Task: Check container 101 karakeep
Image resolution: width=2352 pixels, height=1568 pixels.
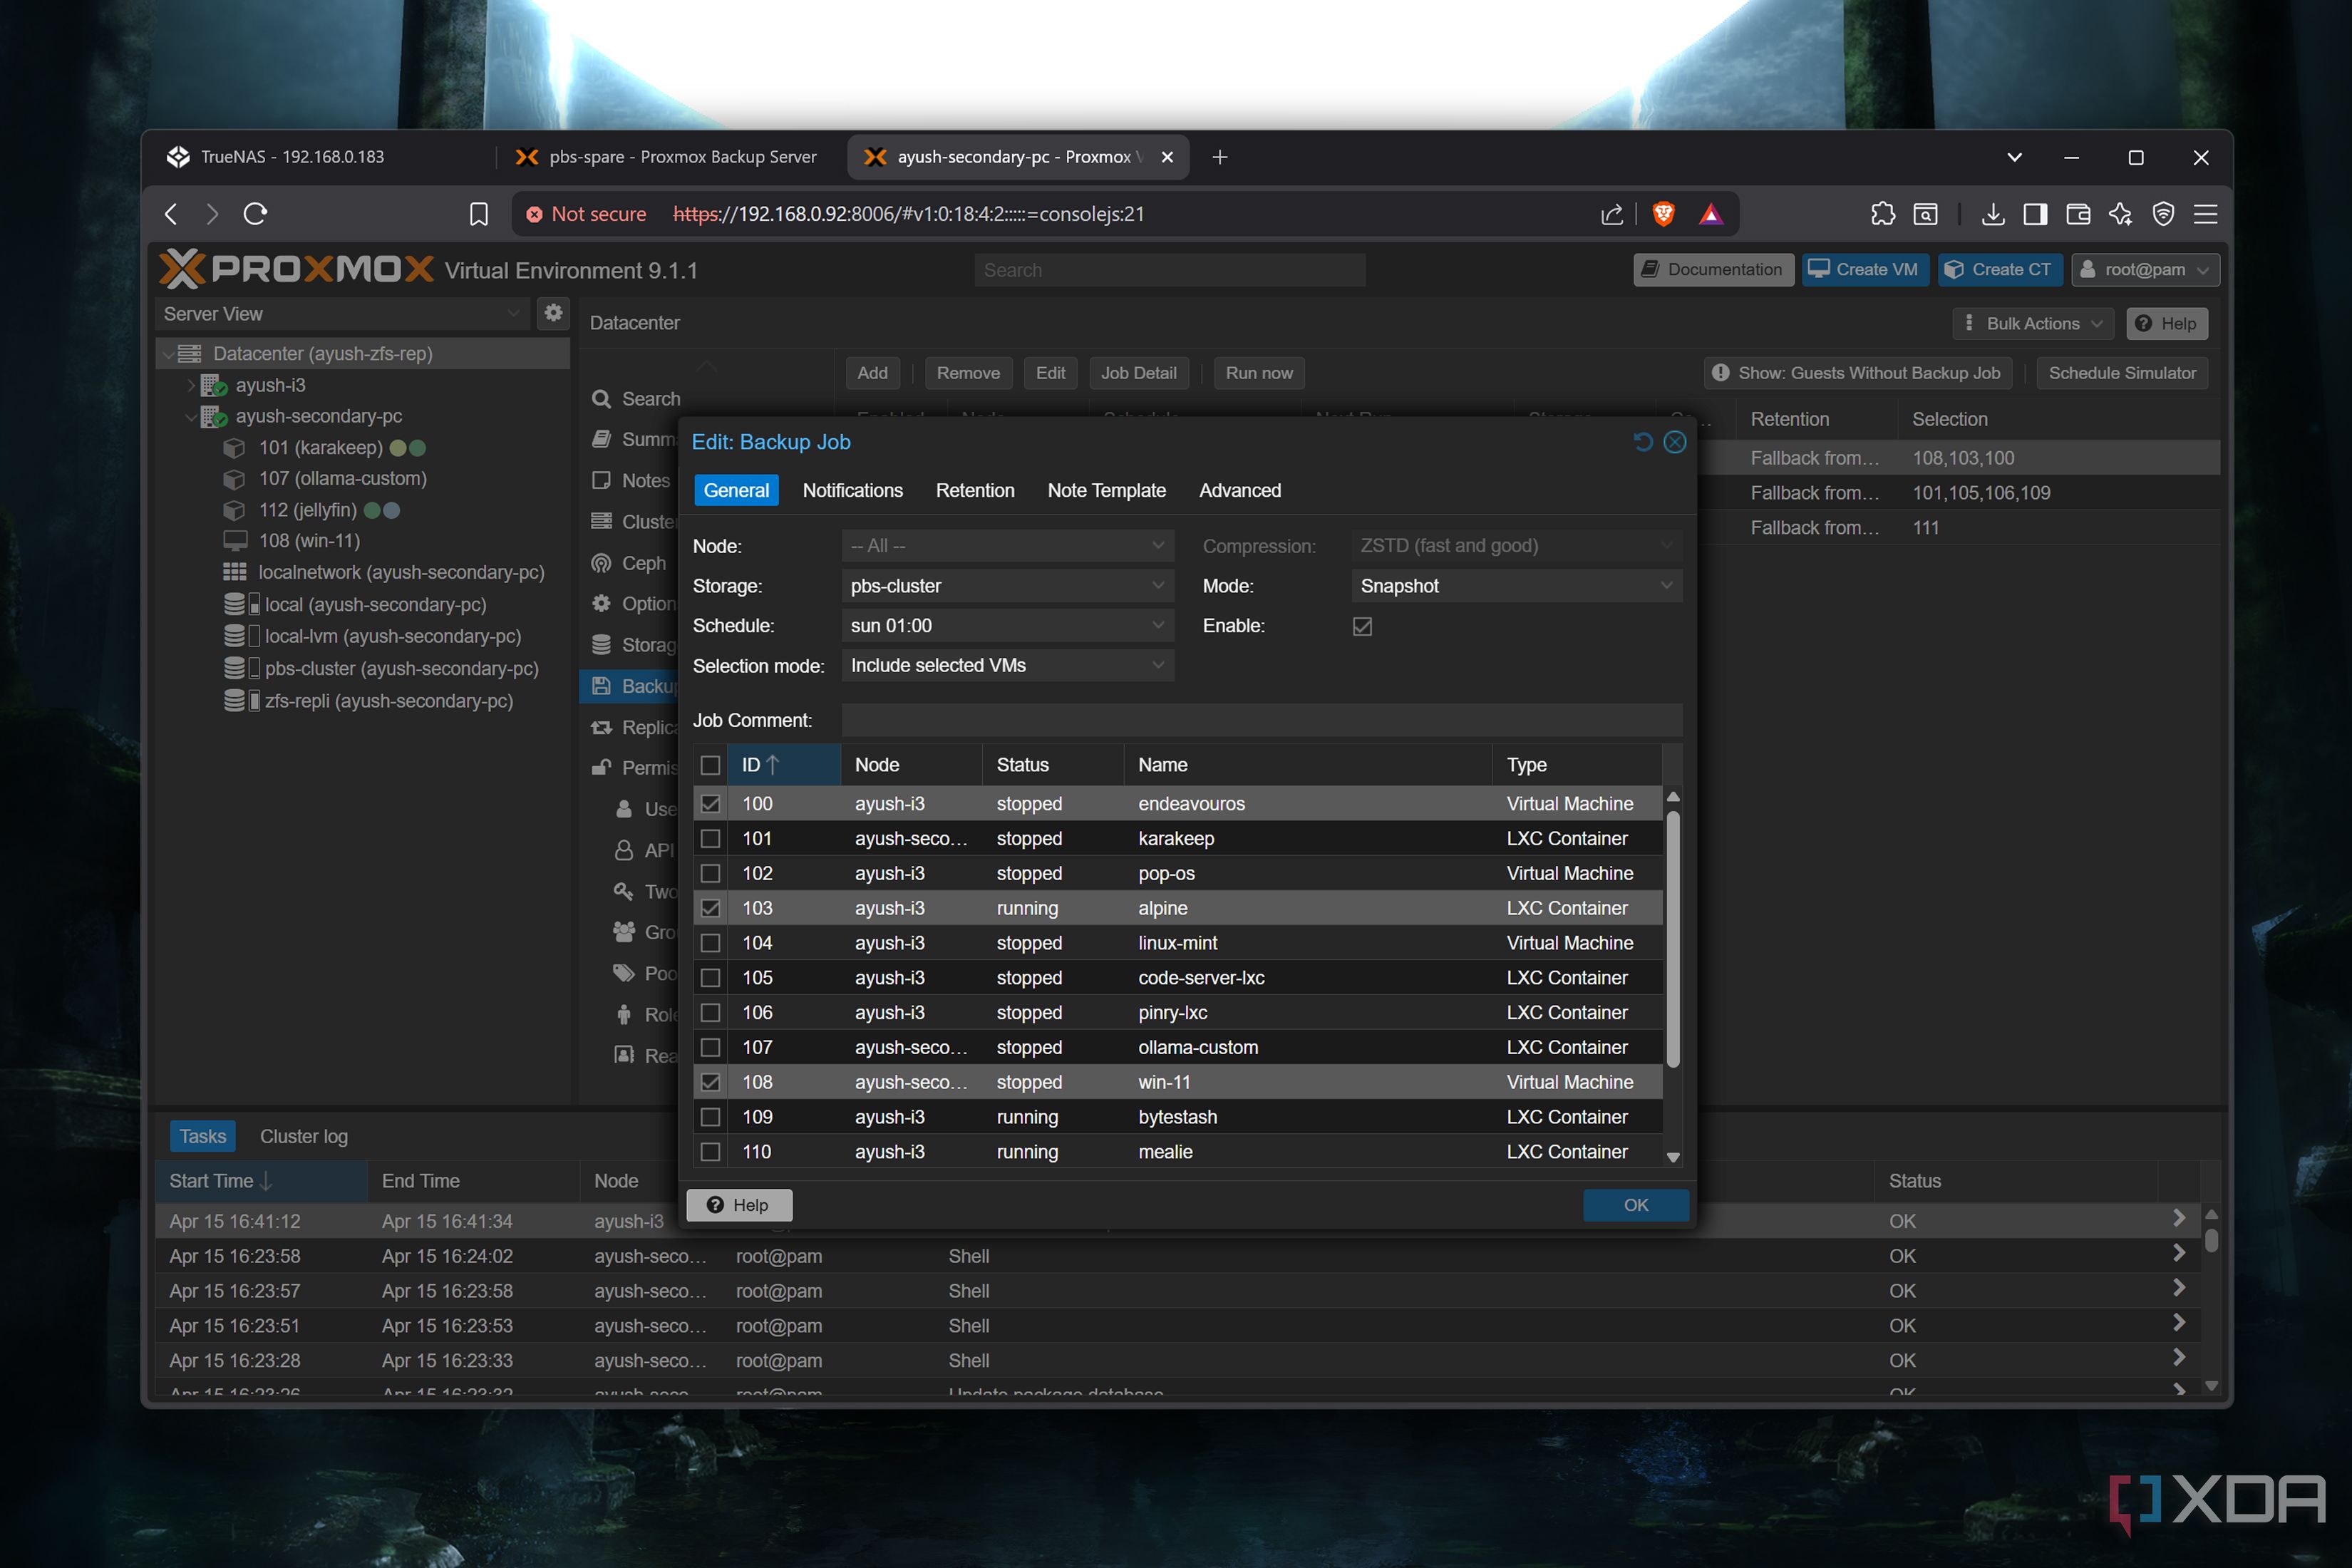Action: point(710,839)
